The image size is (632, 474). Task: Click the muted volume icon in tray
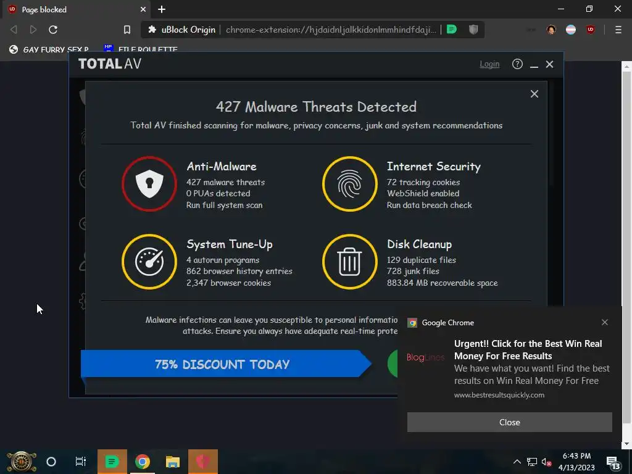coord(547,462)
